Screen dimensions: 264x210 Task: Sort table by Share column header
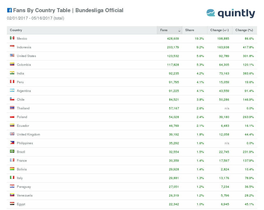190,30
